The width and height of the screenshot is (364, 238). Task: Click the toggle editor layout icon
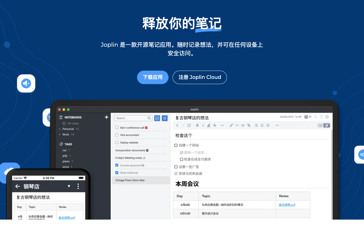321,117
